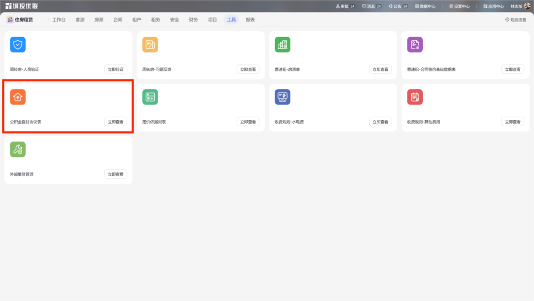Open 规则设置 at the top right
534x301 pixels.
coord(516,20)
